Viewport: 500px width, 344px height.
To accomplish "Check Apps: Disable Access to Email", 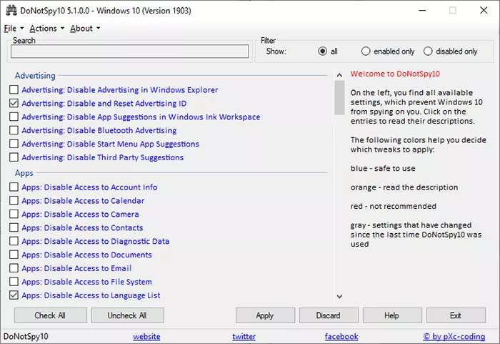I will 14,268.
